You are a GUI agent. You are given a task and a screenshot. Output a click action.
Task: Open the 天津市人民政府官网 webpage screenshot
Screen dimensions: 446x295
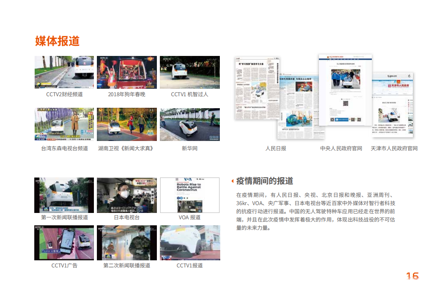[x=393, y=105]
